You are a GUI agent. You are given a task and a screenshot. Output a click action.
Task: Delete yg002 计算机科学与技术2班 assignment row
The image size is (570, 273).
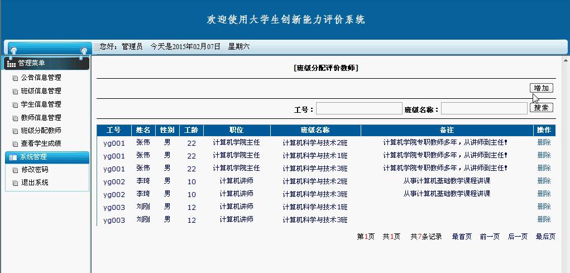coord(544,181)
